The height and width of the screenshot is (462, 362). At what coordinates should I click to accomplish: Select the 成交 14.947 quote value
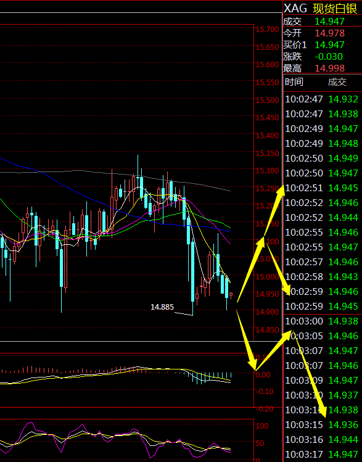[x=329, y=22]
